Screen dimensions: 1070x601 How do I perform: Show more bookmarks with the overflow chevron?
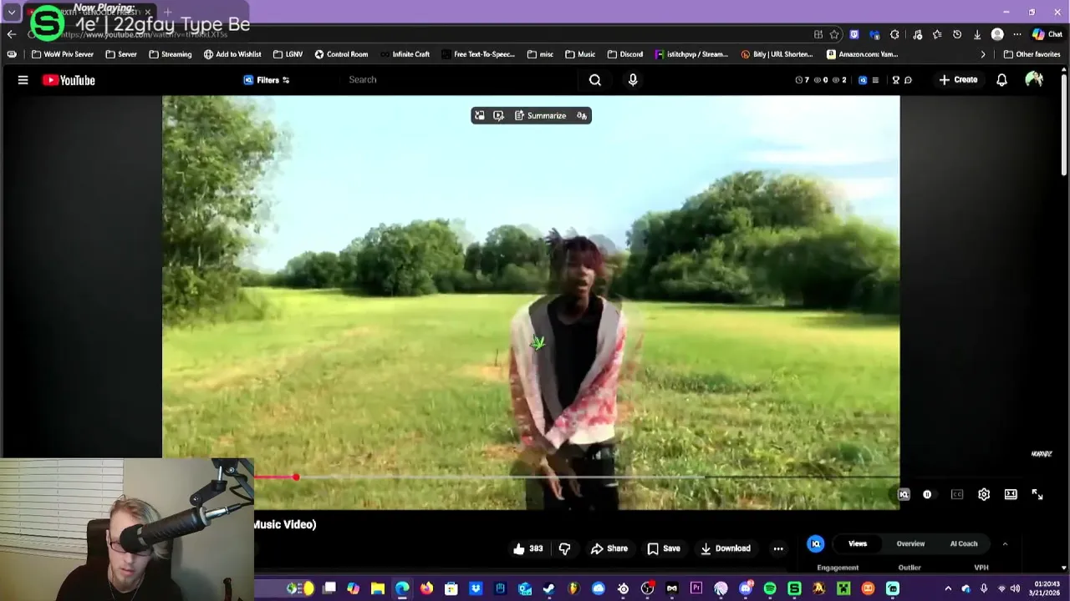(983, 54)
